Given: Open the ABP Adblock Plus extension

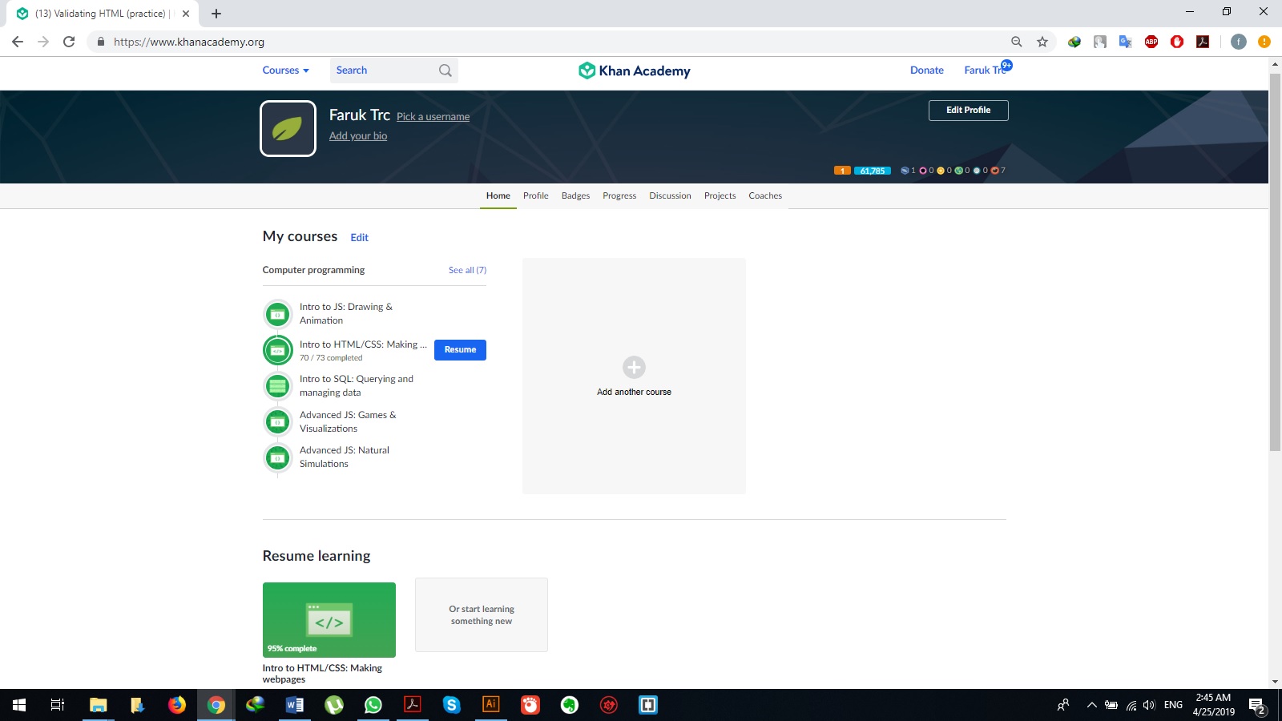Looking at the screenshot, I should coord(1151,42).
